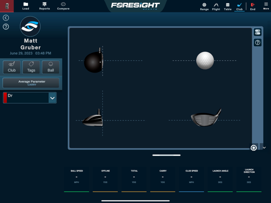This screenshot has width=271, height=203.
Task: Select the LAUNCH DIRECTION data tile
Action: coord(249,179)
